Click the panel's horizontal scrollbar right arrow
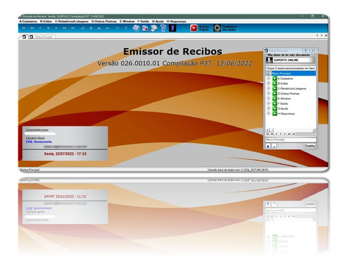This screenshot has height=268, width=347. tap(314, 130)
